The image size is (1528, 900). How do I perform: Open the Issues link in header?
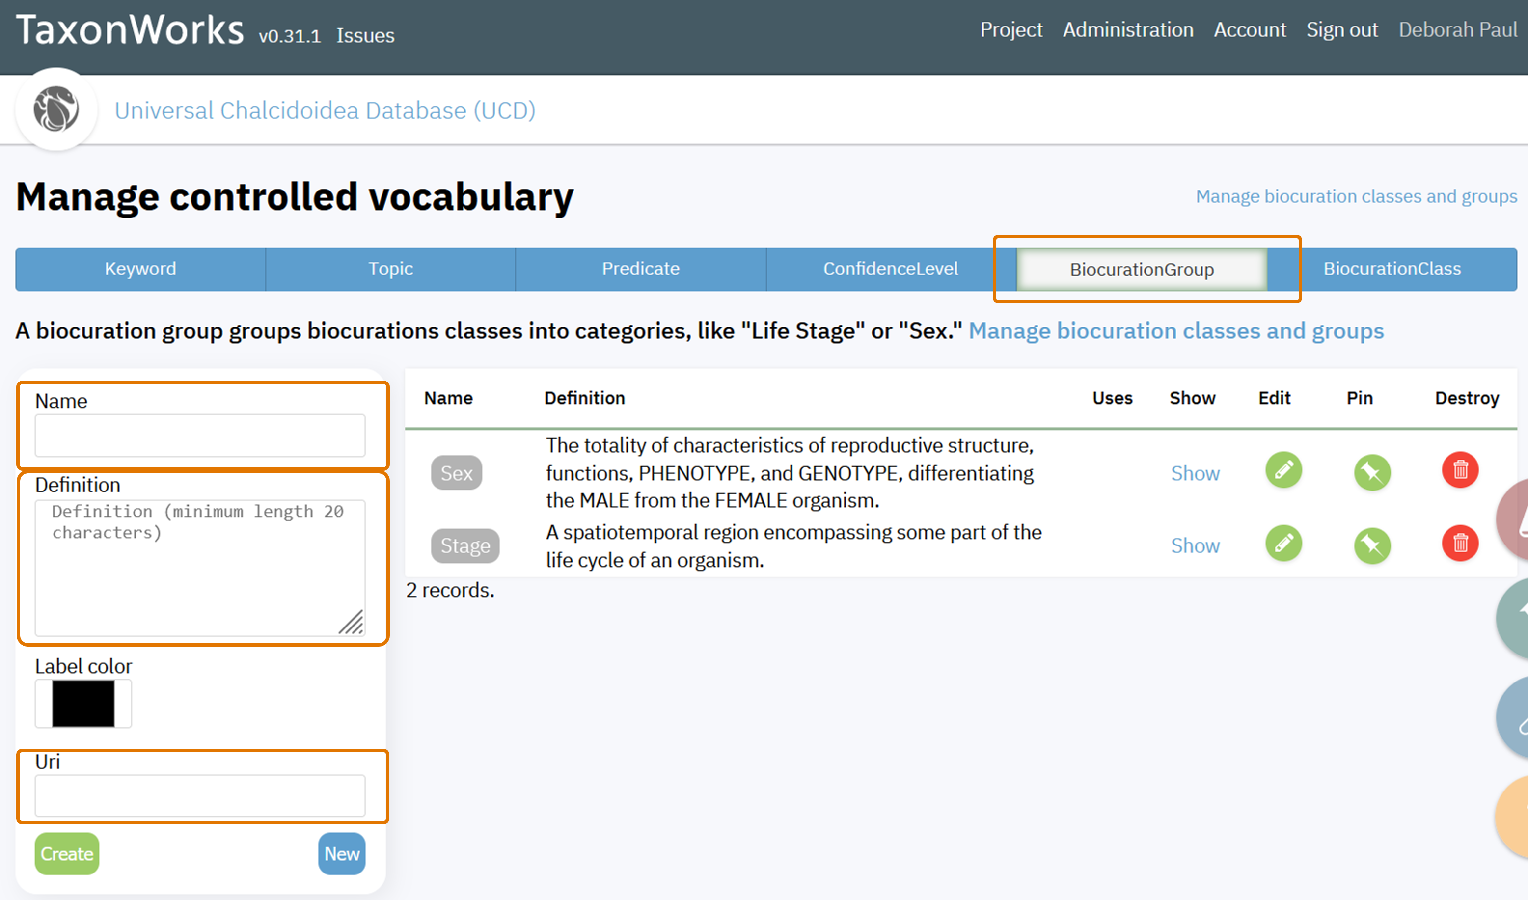[x=365, y=35]
